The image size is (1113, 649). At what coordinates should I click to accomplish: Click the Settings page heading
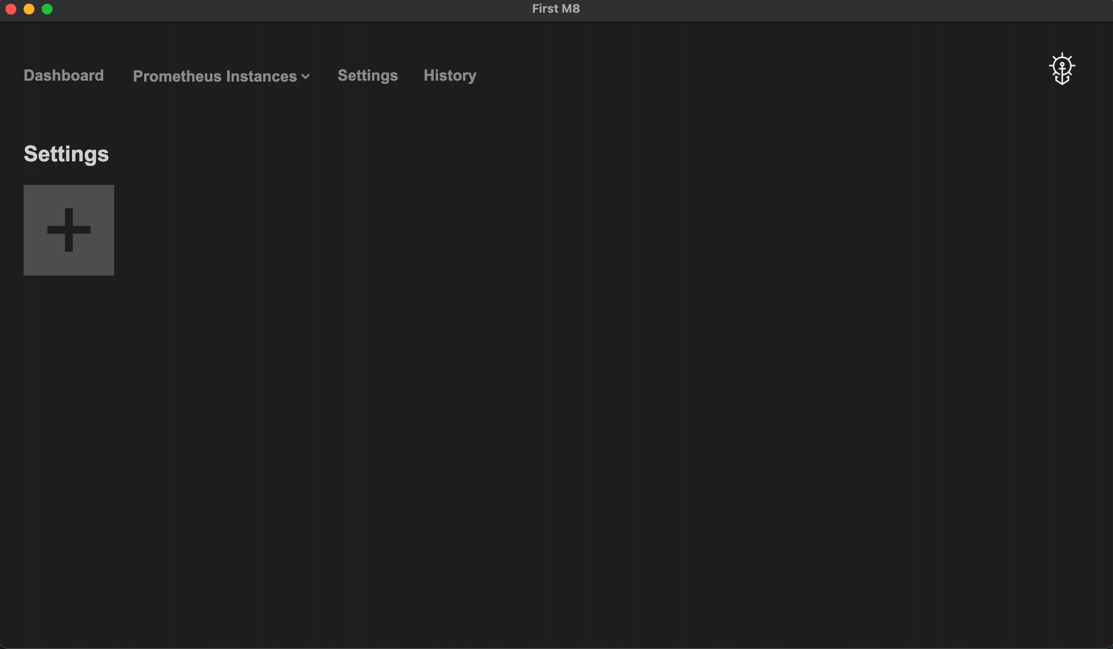pos(66,154)
